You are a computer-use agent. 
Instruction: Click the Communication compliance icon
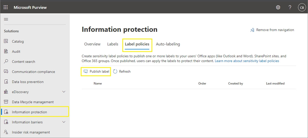pyautogui.click(x=6, y=72)
